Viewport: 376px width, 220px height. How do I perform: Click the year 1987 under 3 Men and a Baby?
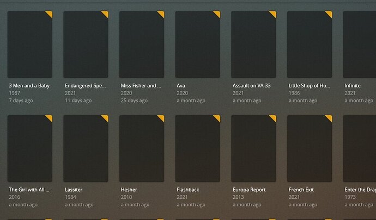pos(14,93)
